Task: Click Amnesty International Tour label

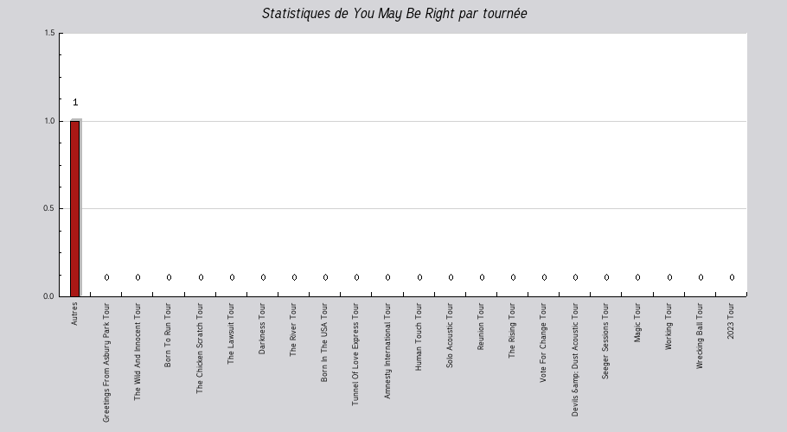Action: 387,350
